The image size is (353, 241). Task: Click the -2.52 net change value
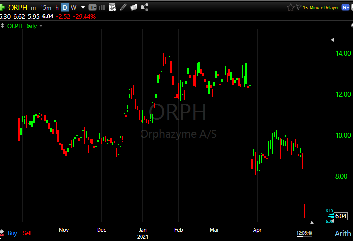point(63,17)
